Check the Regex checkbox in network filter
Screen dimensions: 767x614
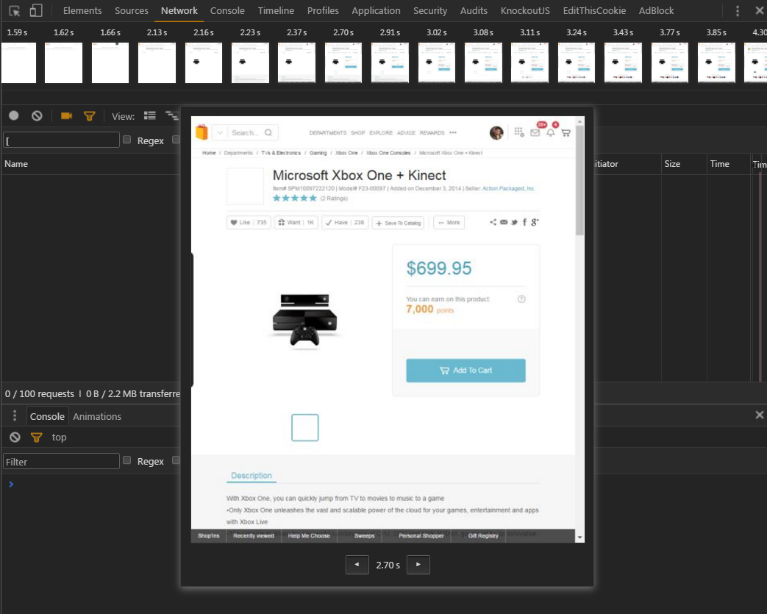[x=126, y=140]
